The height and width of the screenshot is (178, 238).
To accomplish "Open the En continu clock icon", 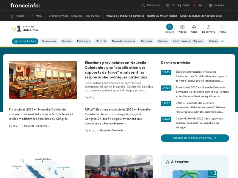I will (208, 27).
